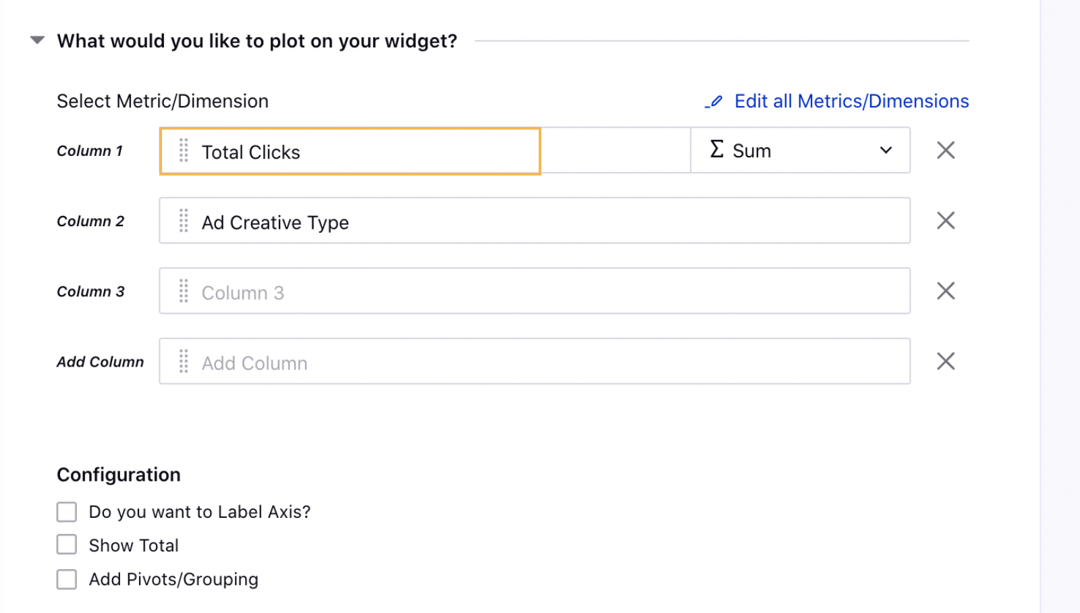Check the Show Total option
The width and height of the screenshot is (1080, 613).
[x=67, y=545]
